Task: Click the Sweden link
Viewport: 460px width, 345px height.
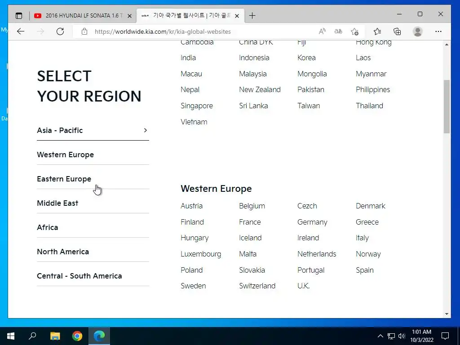Action: pyautogui.click(x=193, y=286)
